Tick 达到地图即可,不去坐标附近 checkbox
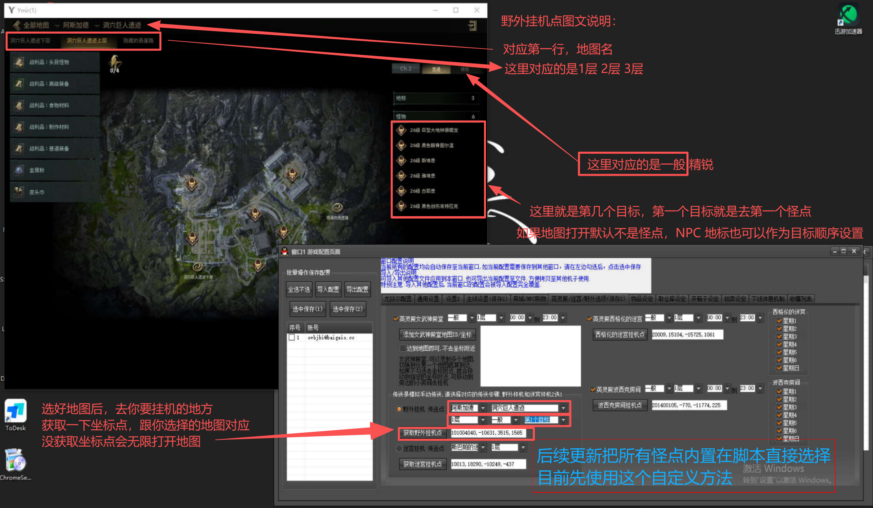This screenshot has height=508, width=873. pos(402,348)
